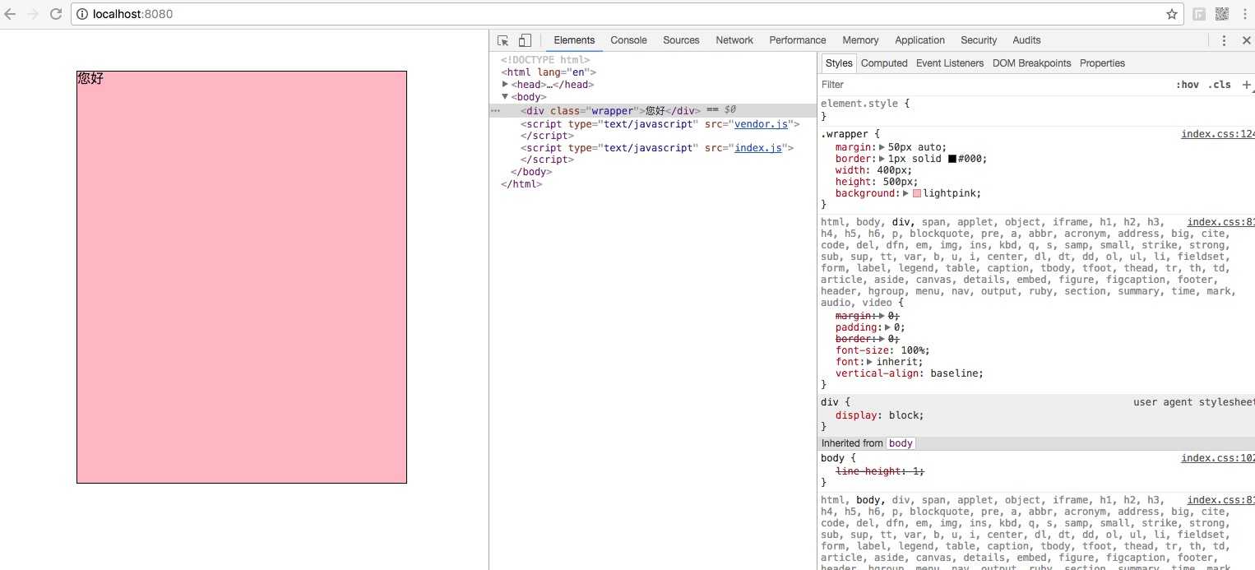Click the gray extension icon beside the star
The image size is (1255, 570).
(1199, 14)
